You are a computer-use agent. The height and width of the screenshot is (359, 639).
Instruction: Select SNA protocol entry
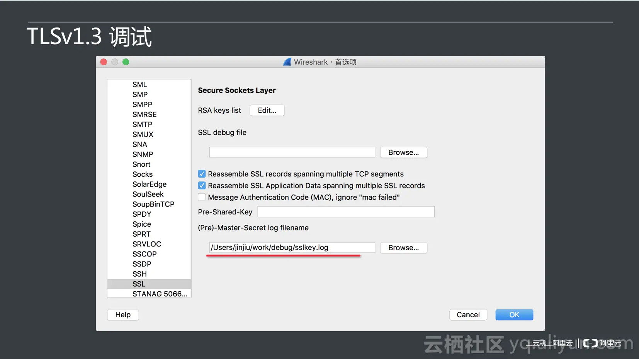(149, 144)
